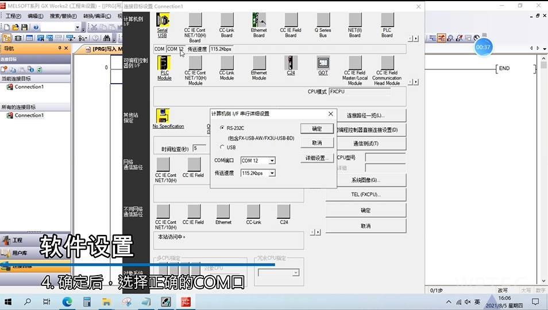The width and height of the screenshot is (548, 310).
Task: Open the toolbar dropdown next to help icon
Action: click(78, 27)
